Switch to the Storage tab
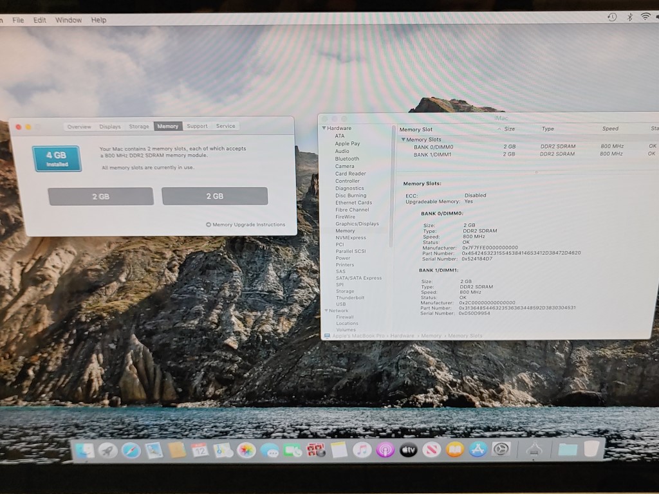This screenshot has height=494, width=659. pos(139,126)
